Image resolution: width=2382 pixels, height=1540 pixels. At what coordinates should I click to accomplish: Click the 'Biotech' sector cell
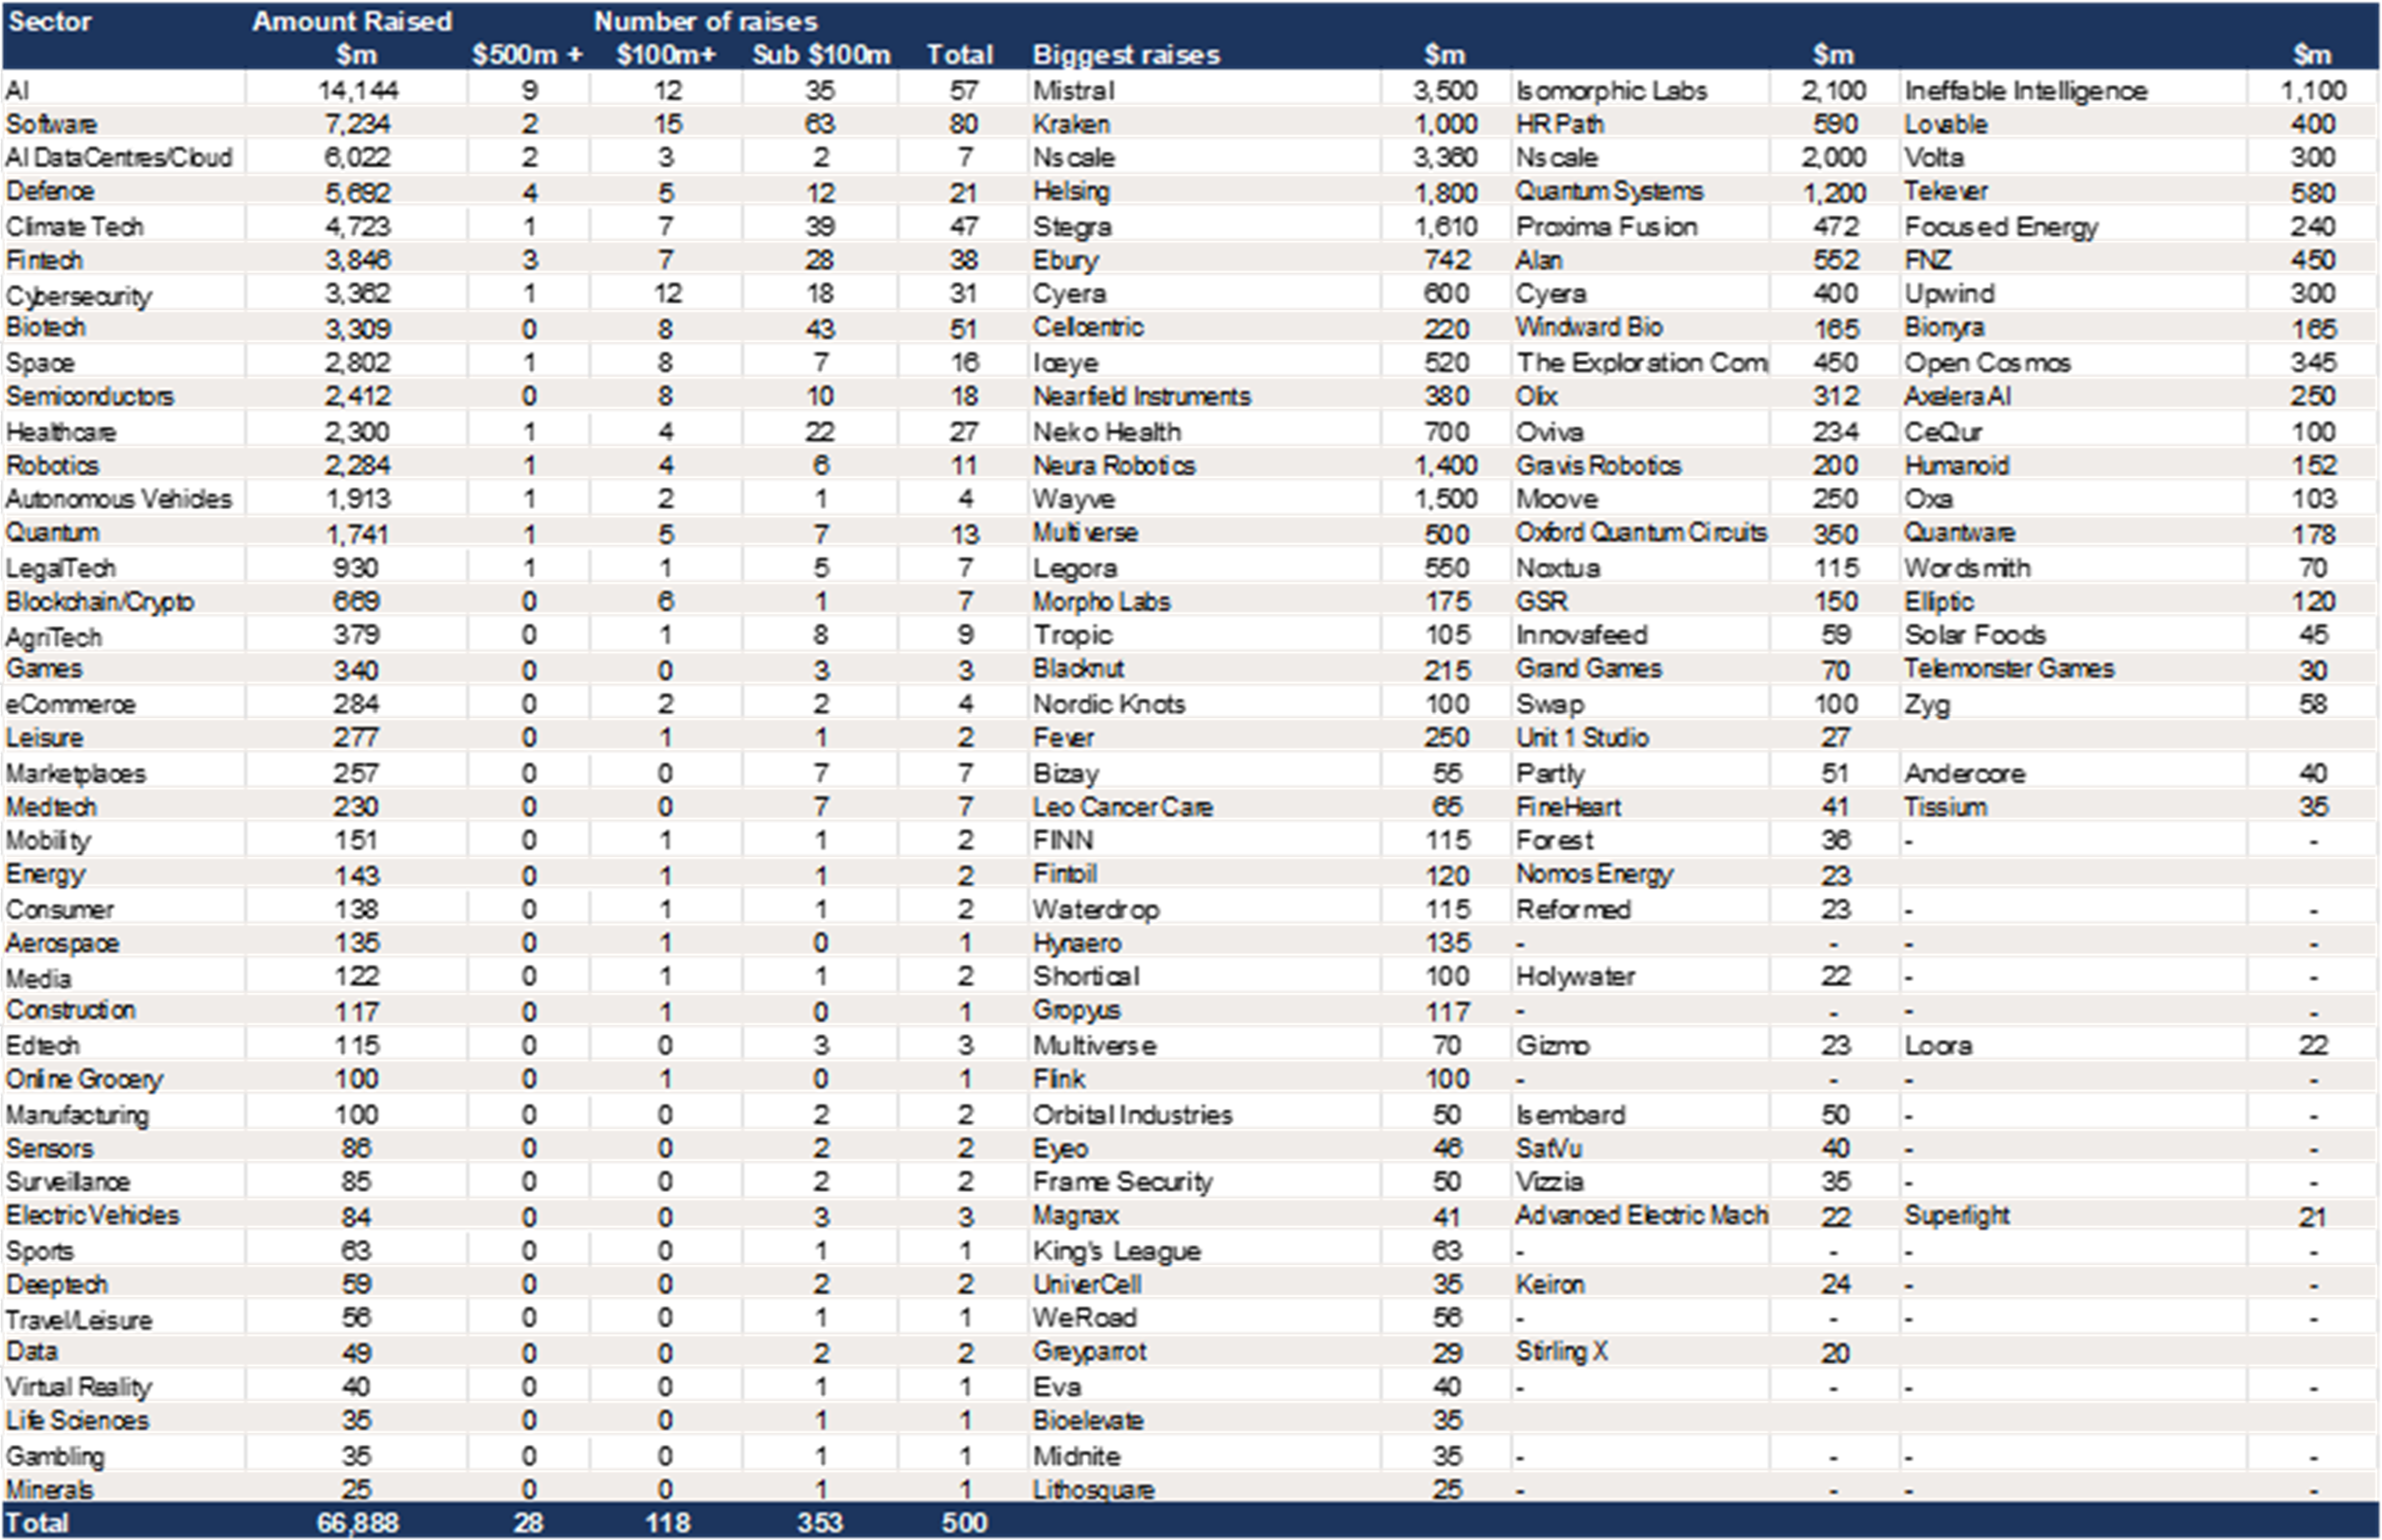45,327
